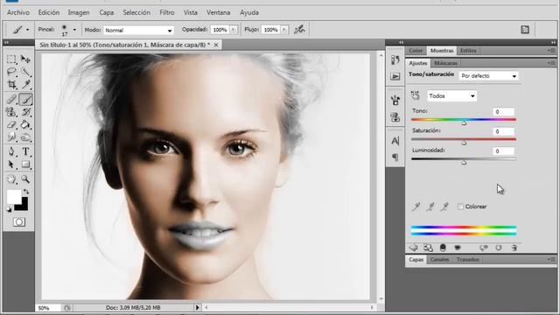Open the Todos channel dropdown
560x315 pixels.
coord(451,95)
